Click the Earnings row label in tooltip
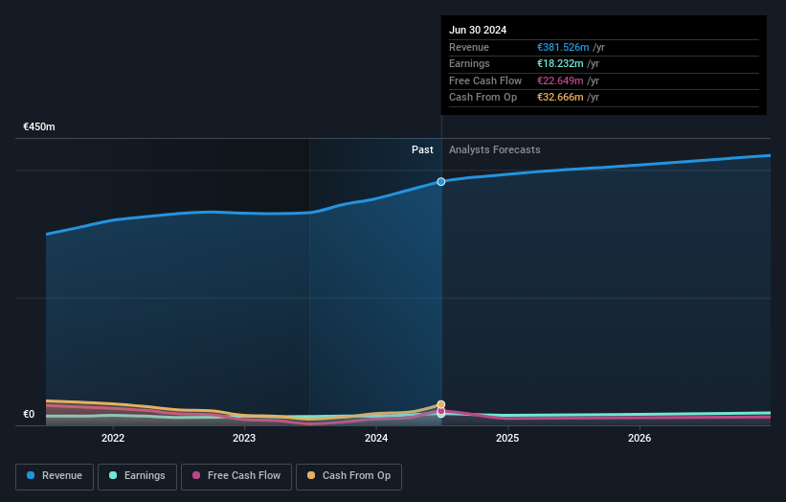This screenshot has width=786, height=502. click(469, 63)
